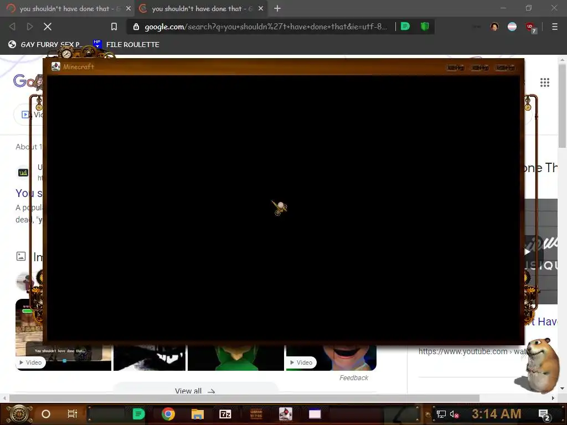The image size is (567, 425).
Task: Open the uBlock Origin extension icon
Action: [530, 27]
